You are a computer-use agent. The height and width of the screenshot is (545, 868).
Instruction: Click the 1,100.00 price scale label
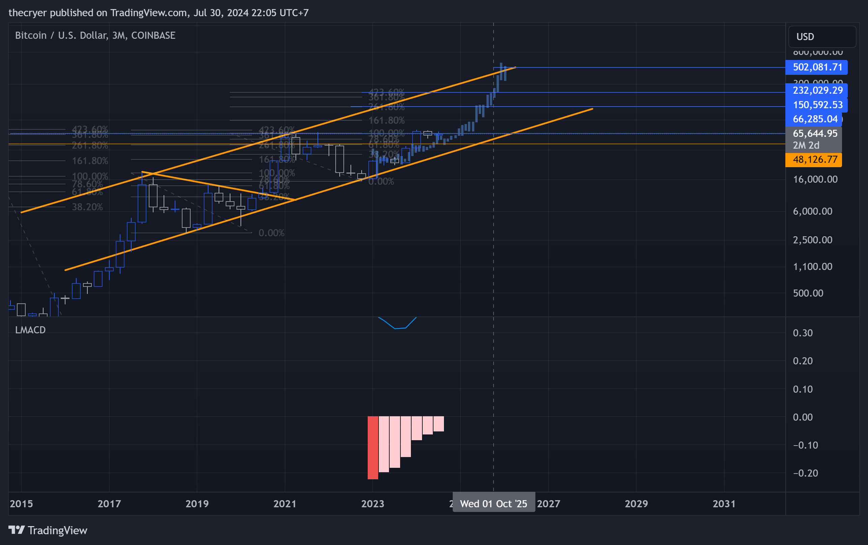click(x=813, y=267)
